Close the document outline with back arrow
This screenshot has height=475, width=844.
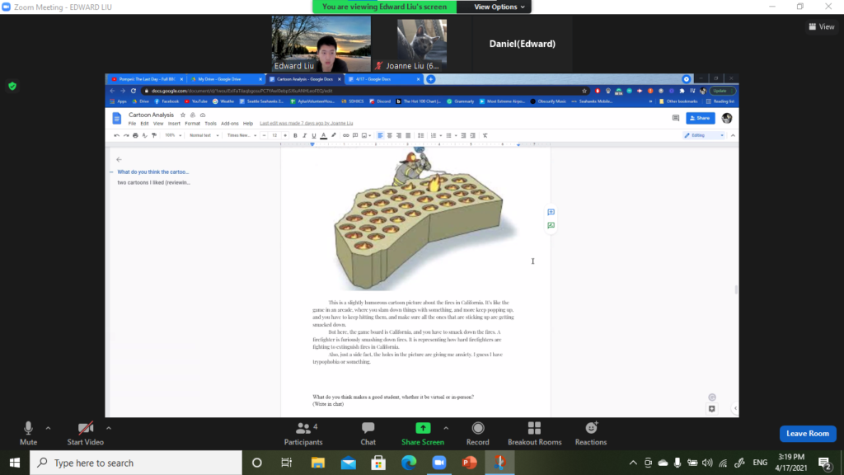click(119, 159)
